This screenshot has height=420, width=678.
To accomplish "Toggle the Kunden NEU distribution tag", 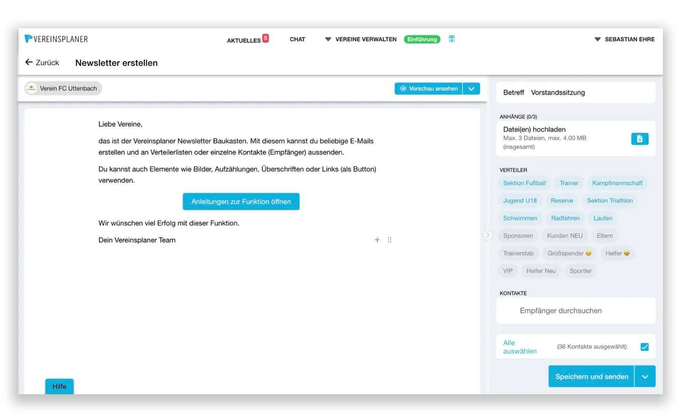I will tap(565, 236).
